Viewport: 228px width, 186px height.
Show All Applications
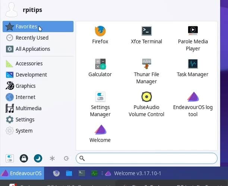(x=38, y=49)
